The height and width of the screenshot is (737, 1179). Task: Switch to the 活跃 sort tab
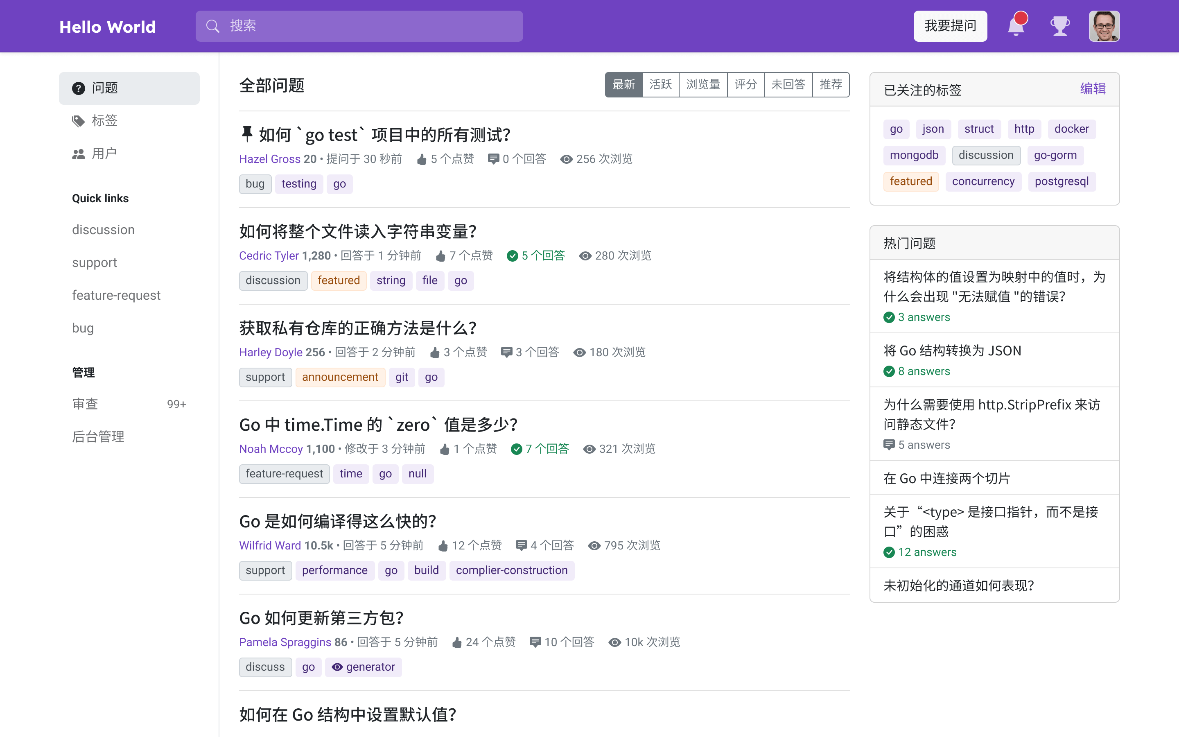tap(660, 85)
